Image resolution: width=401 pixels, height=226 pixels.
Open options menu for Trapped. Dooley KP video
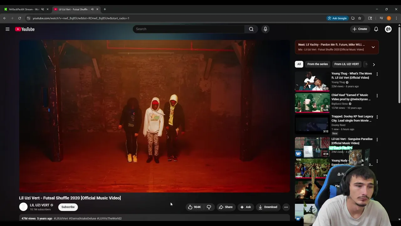(x=377, y=117)
